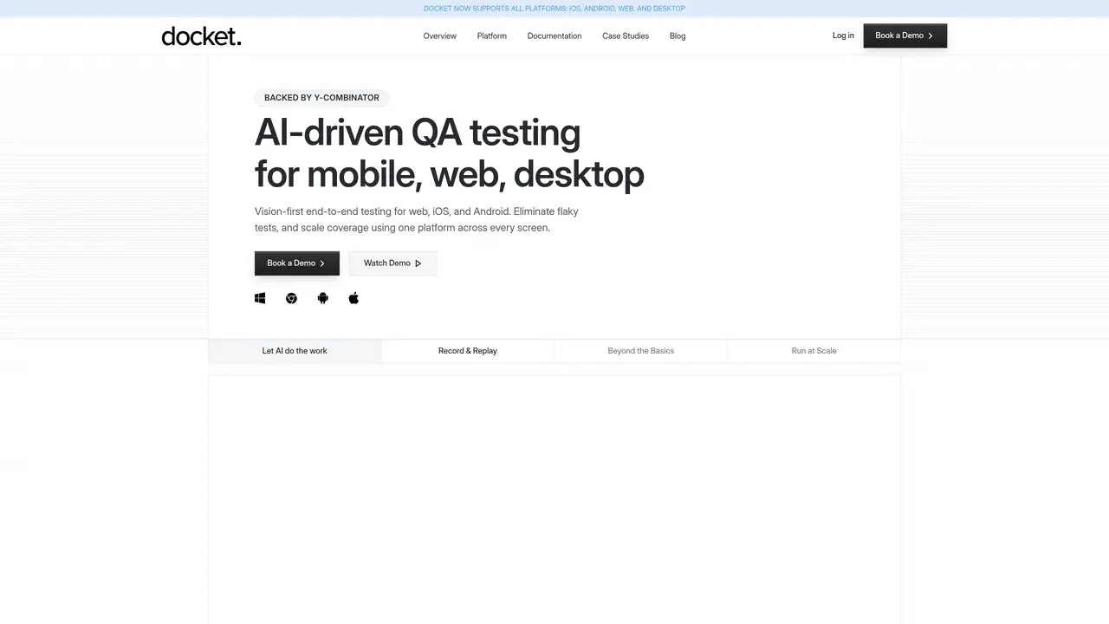The image size is (1109, 624).
Task: Click the Log in link
Action: click(843, 36)
